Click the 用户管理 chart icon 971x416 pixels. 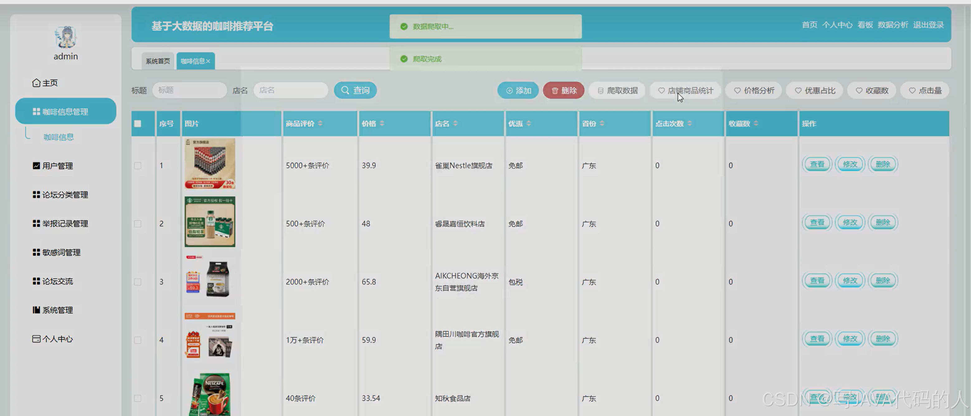(x=36, y=166)
